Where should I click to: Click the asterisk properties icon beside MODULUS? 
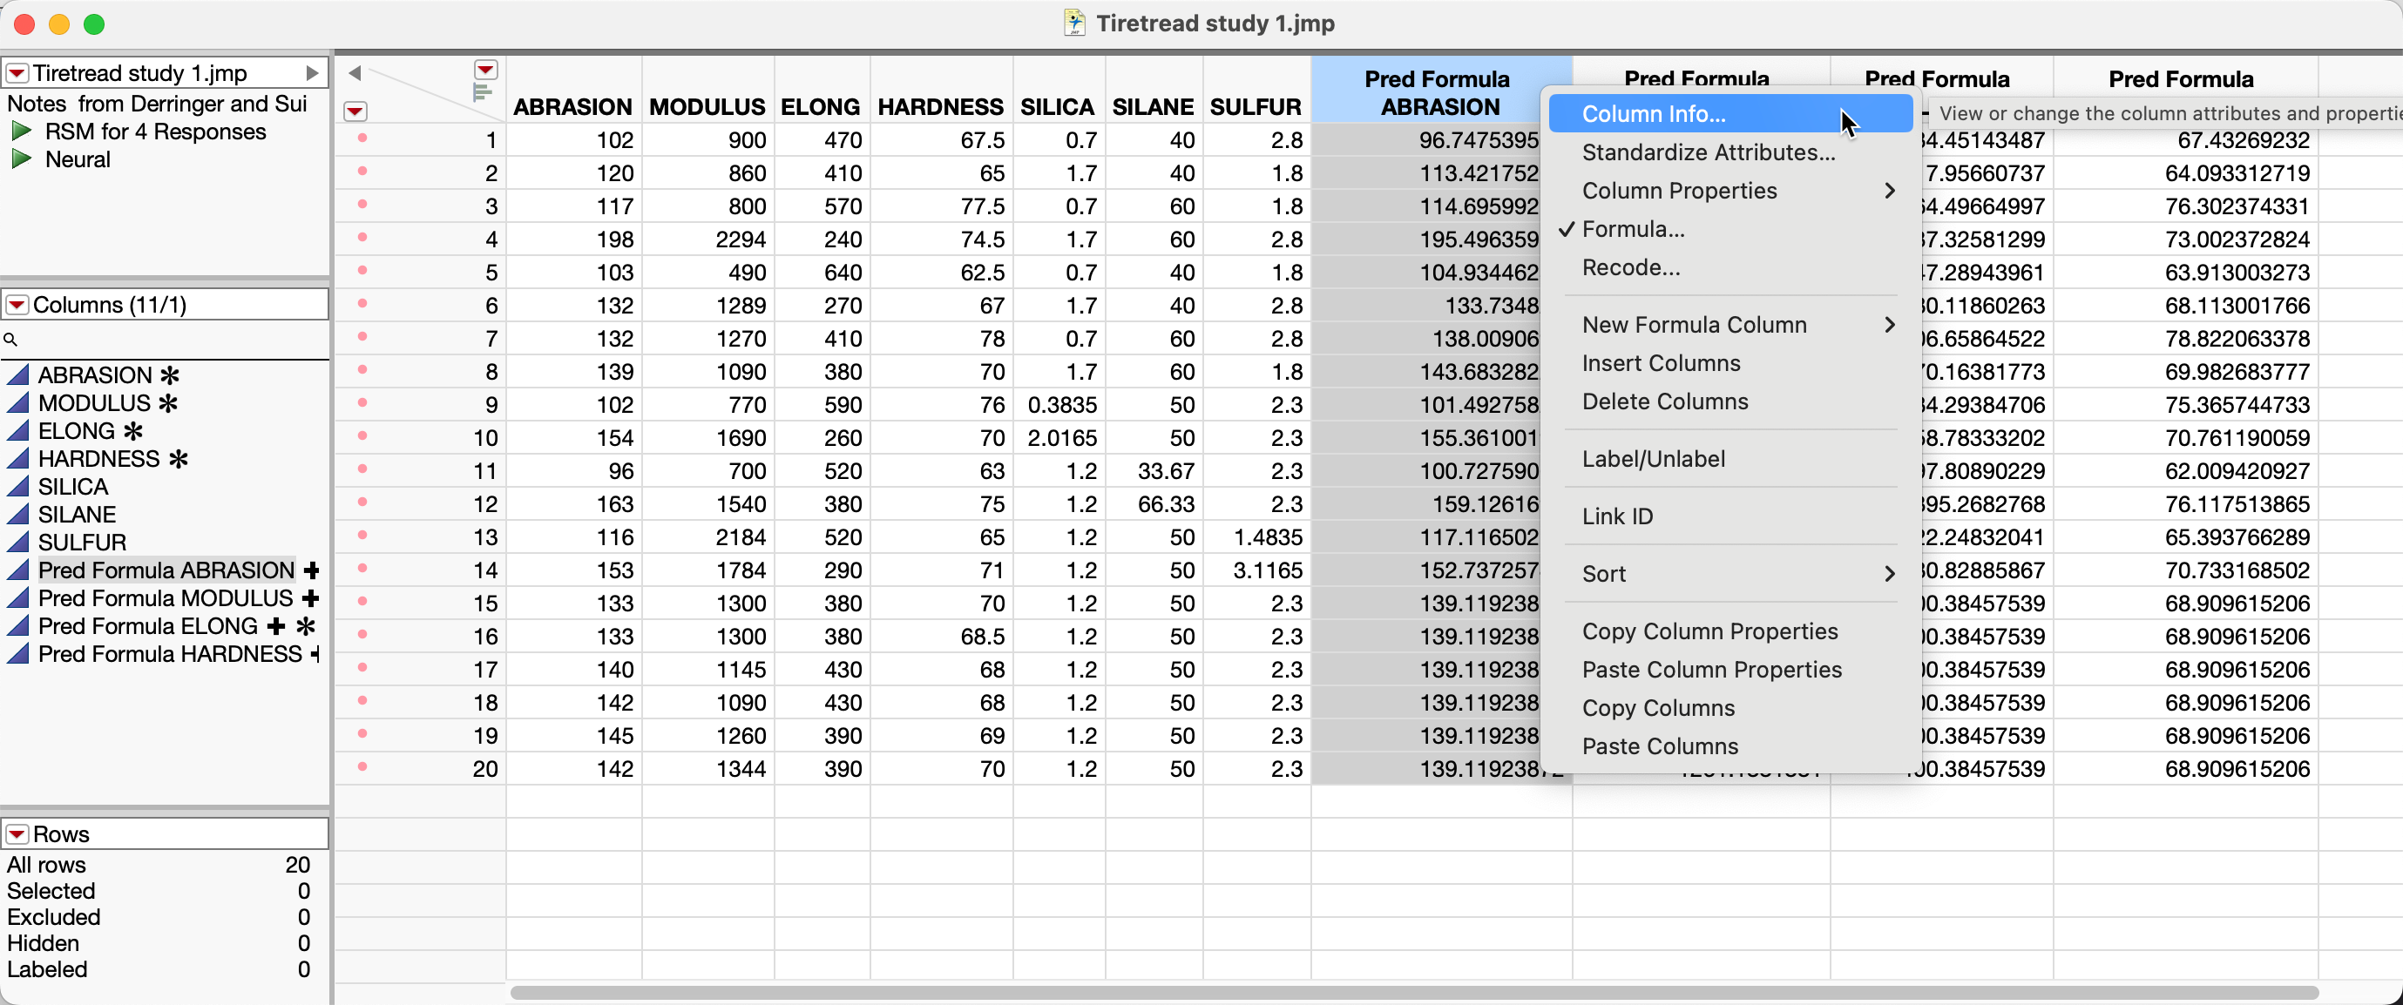click(x=168, y=402)
